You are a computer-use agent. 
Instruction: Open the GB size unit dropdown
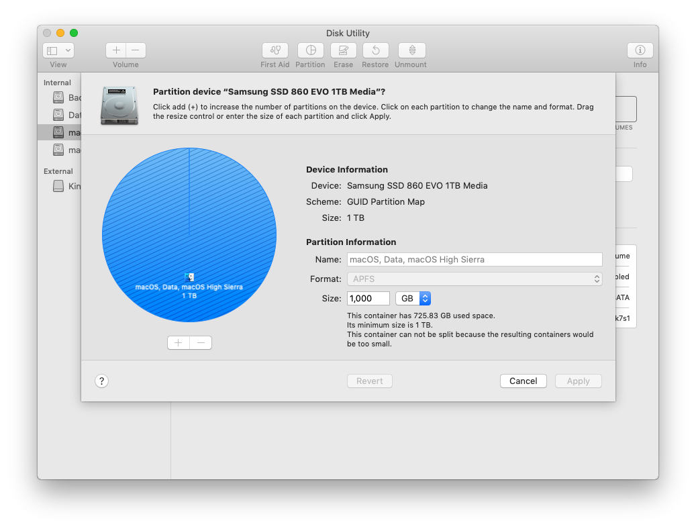pyautogui.click(x=413, y=299)
